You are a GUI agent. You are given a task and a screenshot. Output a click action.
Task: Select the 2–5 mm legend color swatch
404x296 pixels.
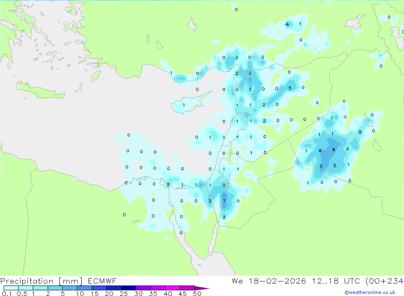coord(55,288)
